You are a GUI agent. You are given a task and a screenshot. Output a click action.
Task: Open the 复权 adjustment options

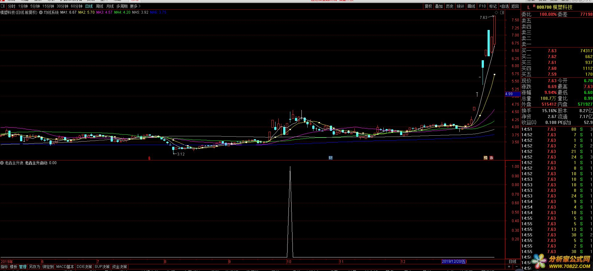[428, 6]
